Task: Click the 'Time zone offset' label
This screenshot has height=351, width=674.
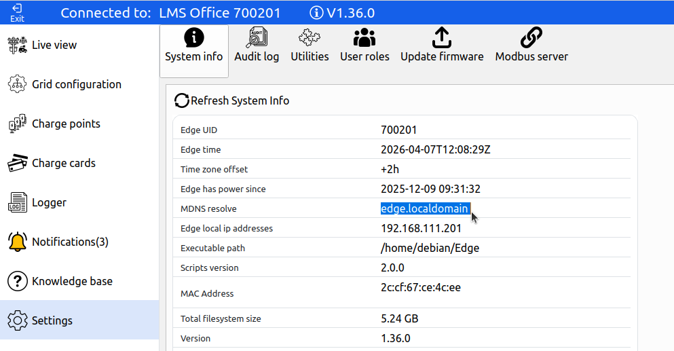Action: [214, 170]
